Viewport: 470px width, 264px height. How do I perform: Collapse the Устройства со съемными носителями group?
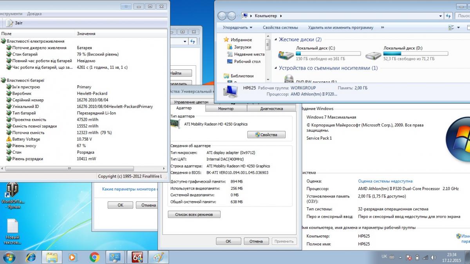(275, 68)
